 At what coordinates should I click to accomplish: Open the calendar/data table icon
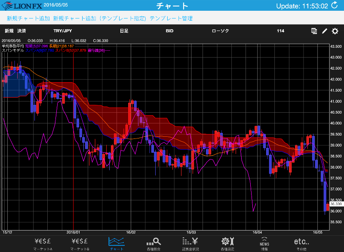314,31
